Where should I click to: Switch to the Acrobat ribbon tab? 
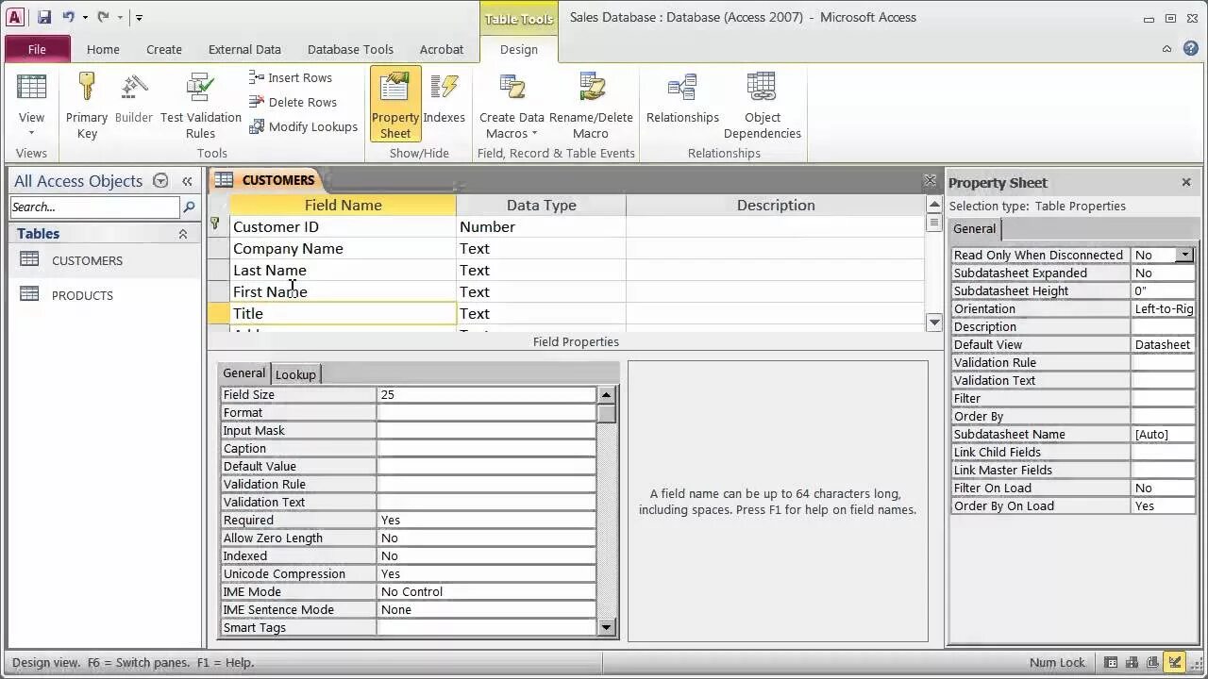442,49
